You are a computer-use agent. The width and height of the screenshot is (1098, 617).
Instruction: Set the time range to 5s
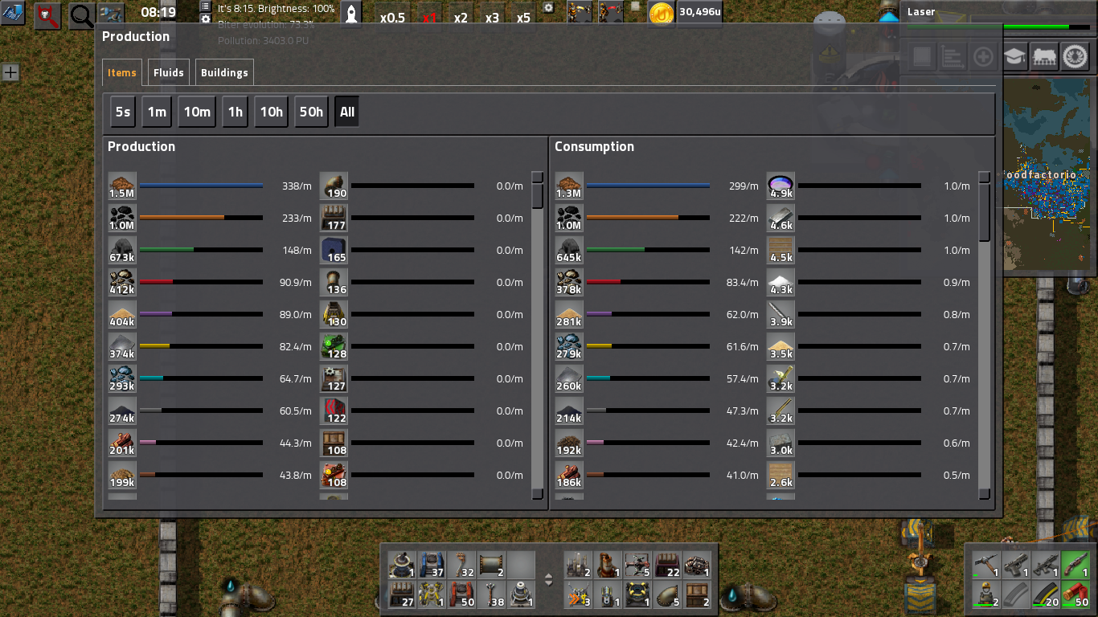[123, 112]
